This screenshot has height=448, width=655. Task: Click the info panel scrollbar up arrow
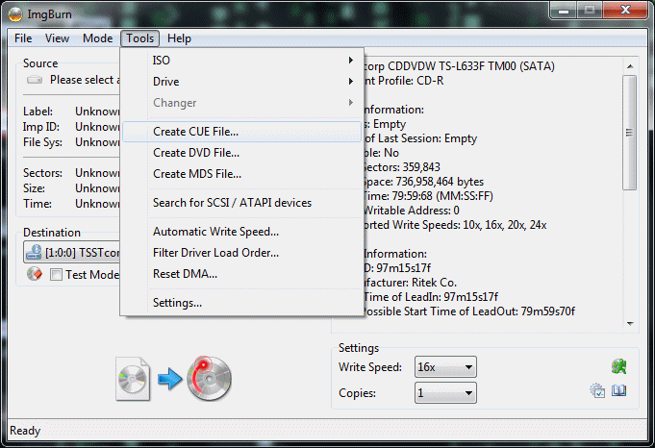630,66
